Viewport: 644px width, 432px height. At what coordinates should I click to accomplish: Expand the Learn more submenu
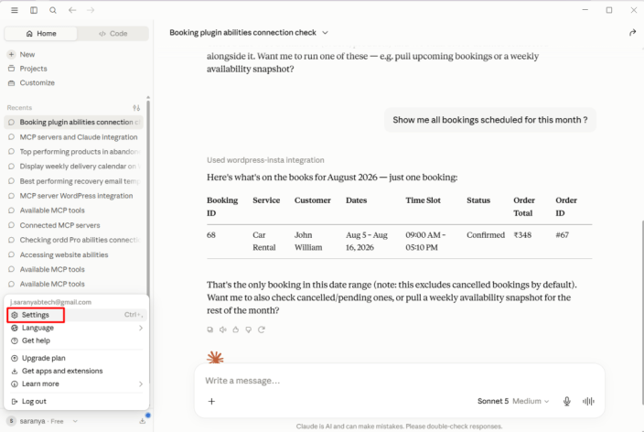pyautogui.click(x=76, y=383)
